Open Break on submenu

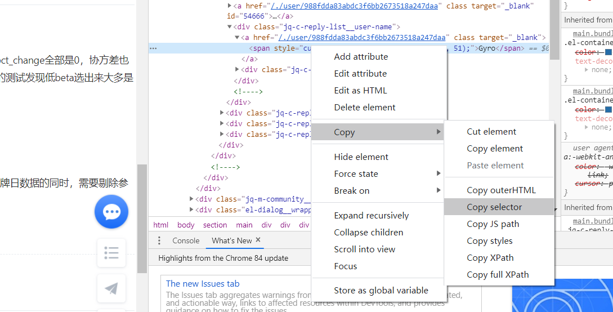[x=378, y=190]
